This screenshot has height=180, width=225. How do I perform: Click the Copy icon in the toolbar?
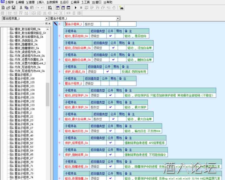pyautogui.click(x=26, y=8)
